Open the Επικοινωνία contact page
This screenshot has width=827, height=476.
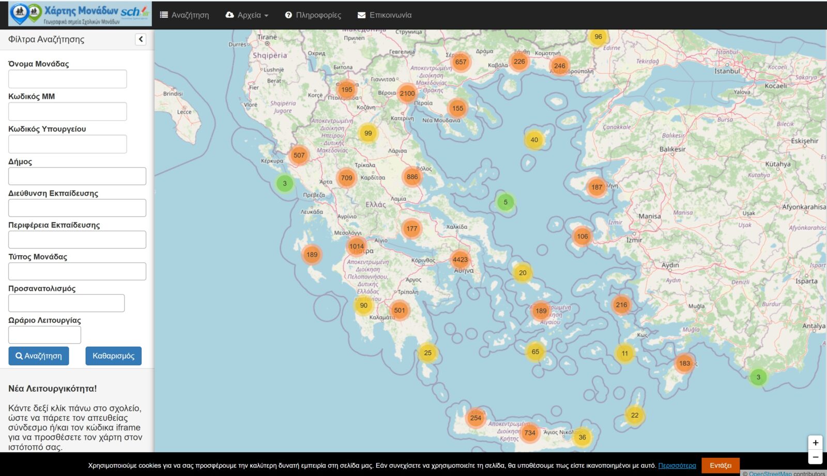coord(385,15)
